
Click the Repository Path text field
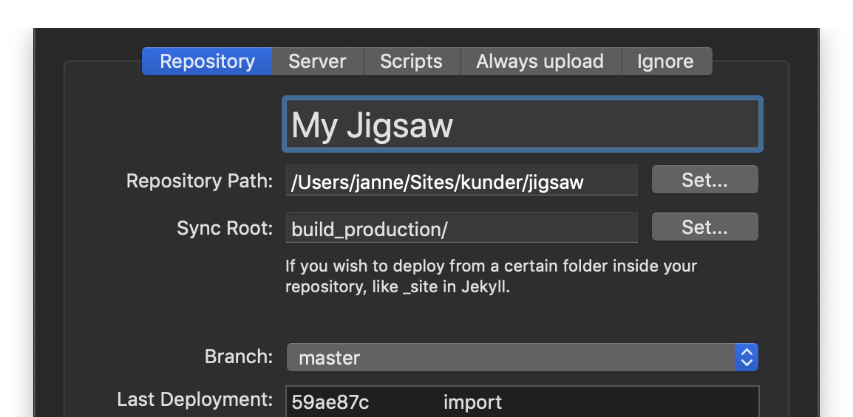pyautogui.click(x=462, y=180)
